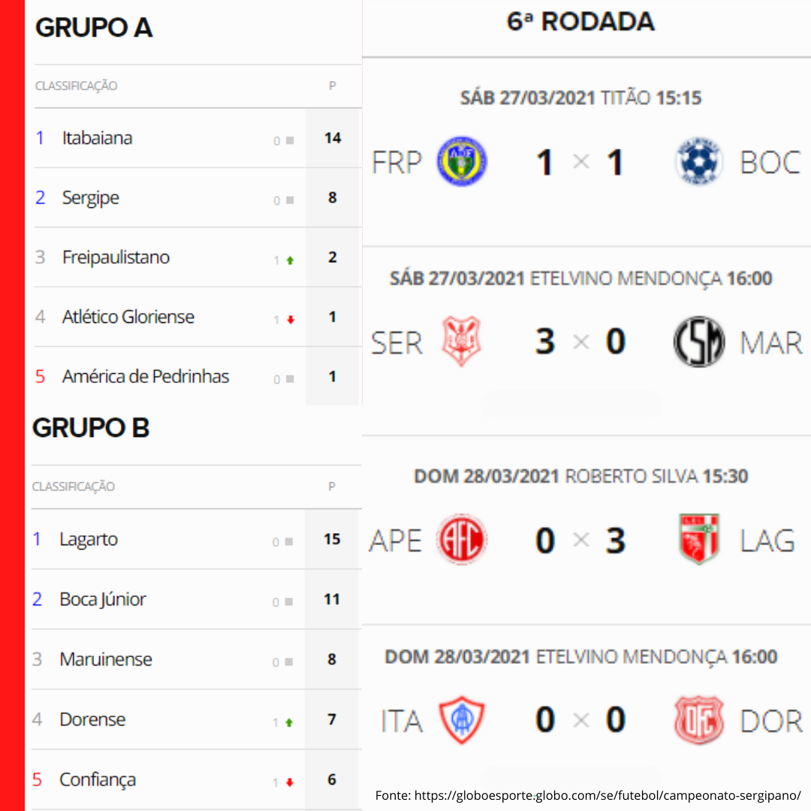Open the SER 3 x 0 MAR match
This screenshot has width=811, height=811.
(x=580, y=342)
